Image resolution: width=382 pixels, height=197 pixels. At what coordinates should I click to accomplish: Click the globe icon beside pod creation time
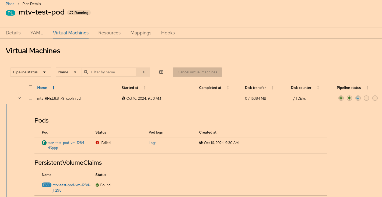(x=201, y=143)
